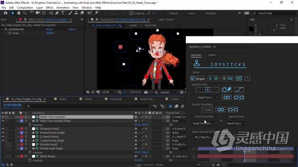Collapse the joystickLimit effect
This screenshot has height=167, width=298.
click(x=3, y=29)
